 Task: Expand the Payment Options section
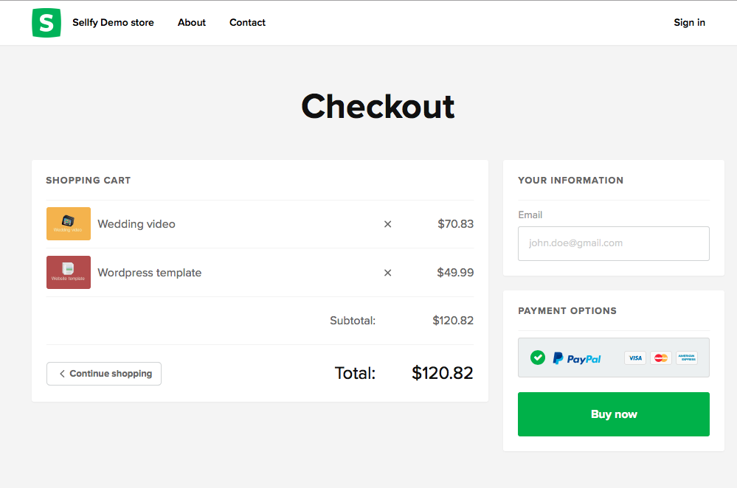566,310
